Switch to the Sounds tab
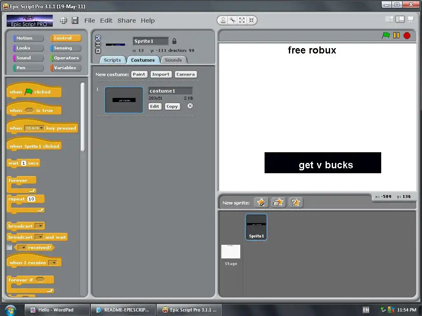The height and width of the screenshot is (316, 422). [x=173, y=60]
